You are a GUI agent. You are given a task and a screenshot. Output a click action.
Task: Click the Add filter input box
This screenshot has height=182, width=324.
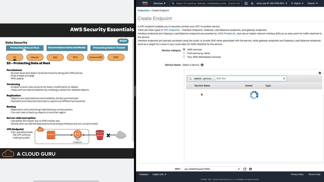(x=249, y=78)
